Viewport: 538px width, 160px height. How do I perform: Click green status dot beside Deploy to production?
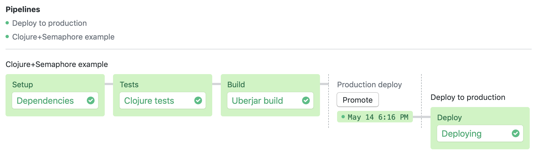click(7, 23)
